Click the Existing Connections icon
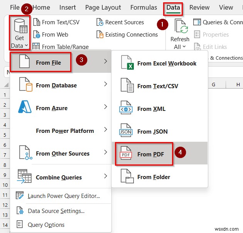This screenshot has height=233, width=243. tap(100, 34)
